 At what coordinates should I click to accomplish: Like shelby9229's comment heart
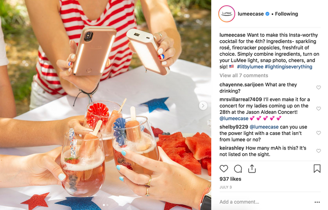(x=318, y=133)
